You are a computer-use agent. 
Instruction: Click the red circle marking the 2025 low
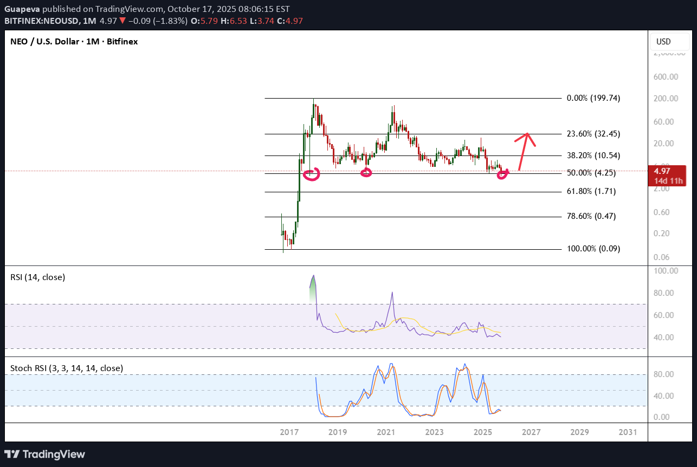[503, 174]
